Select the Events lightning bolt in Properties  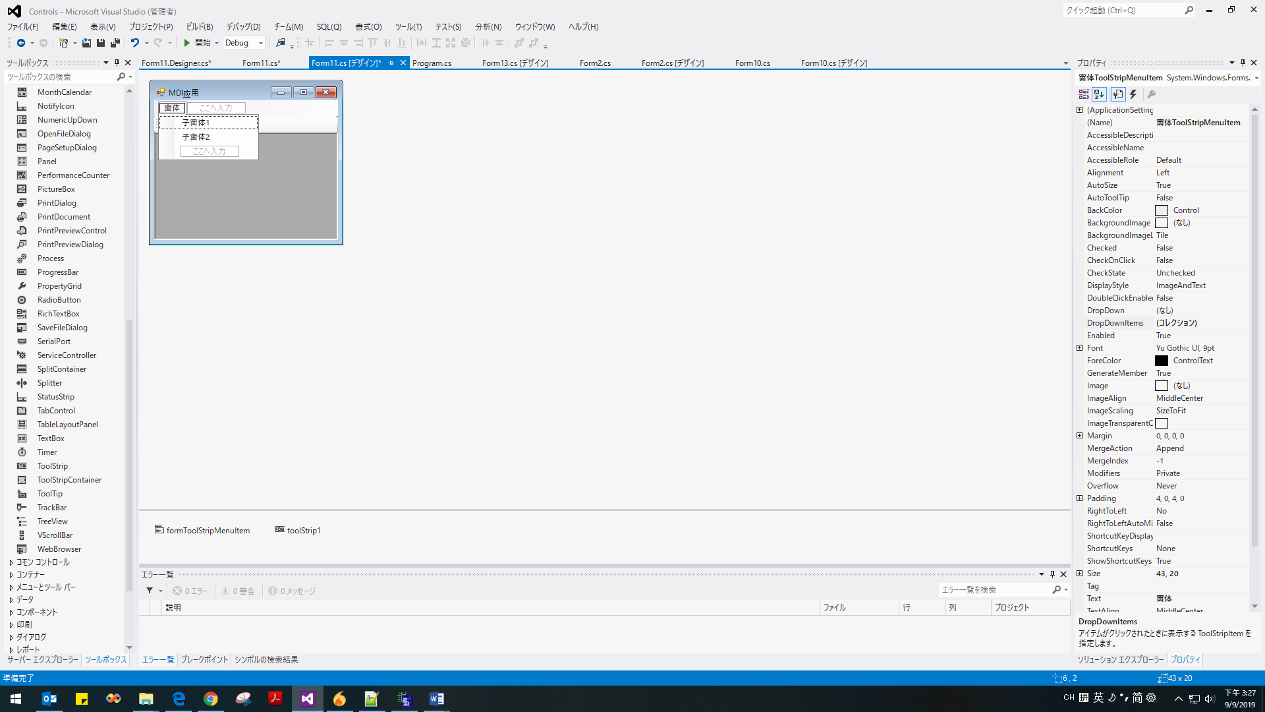tap(1133, 94)
